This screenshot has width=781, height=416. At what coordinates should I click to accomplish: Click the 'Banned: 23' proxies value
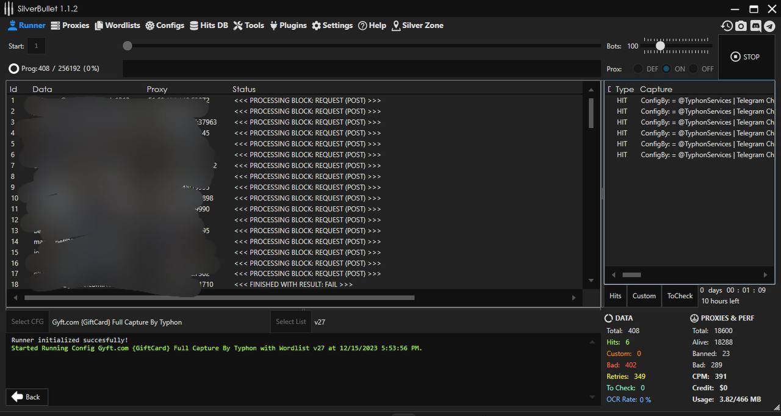(711, 354)
